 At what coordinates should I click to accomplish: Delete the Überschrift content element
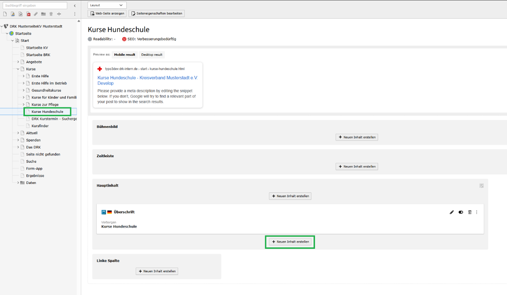tap(470, 212)
